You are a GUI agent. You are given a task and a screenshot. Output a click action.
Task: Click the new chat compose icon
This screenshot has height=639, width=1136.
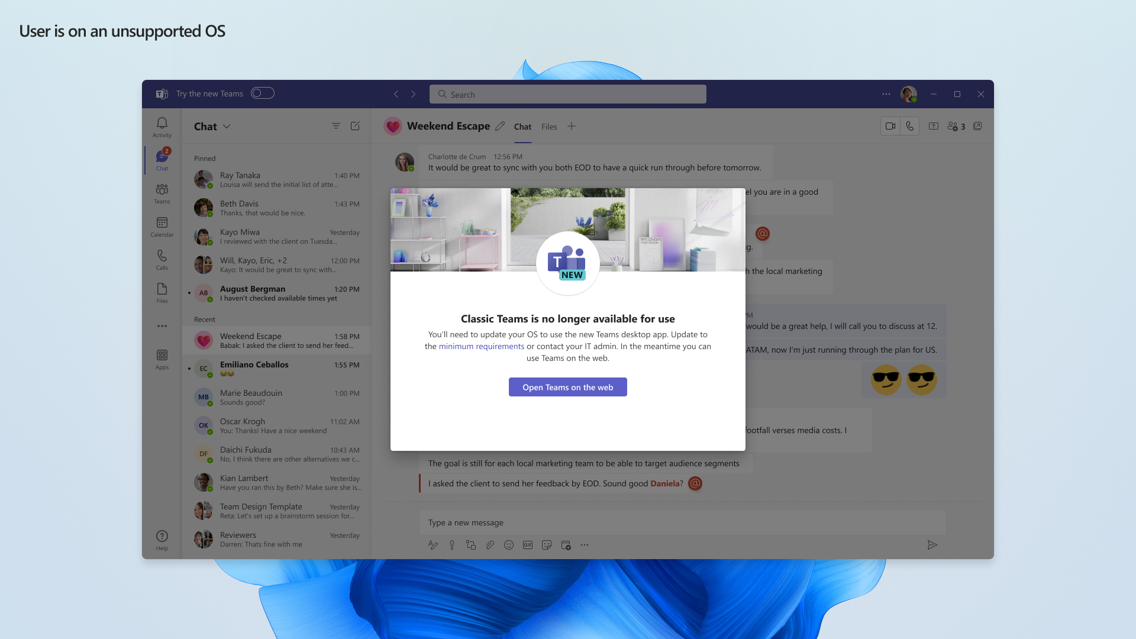click(x=355, y=125)
